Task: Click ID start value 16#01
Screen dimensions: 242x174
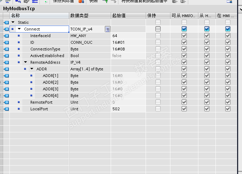Action: pyautogui.click(x=118, y=42)
